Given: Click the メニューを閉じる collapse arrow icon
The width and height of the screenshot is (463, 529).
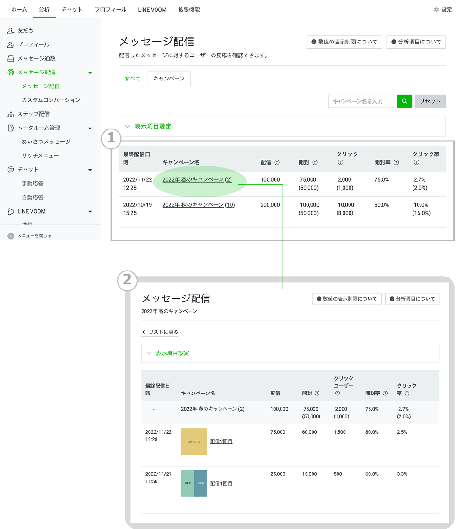Looking at the screenshot, I should 11,236.
